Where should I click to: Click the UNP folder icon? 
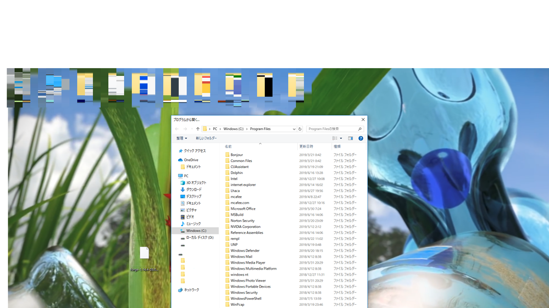tap(227, 245)
